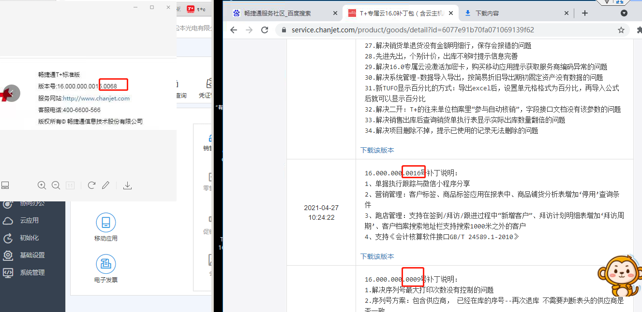
Task: Click the 16.000.000.0016号补丁说明 heading
Action: [411, 173]
